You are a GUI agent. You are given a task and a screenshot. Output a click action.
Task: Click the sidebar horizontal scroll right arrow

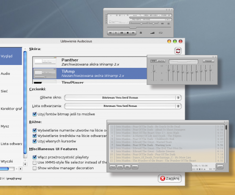click(21, 169)
